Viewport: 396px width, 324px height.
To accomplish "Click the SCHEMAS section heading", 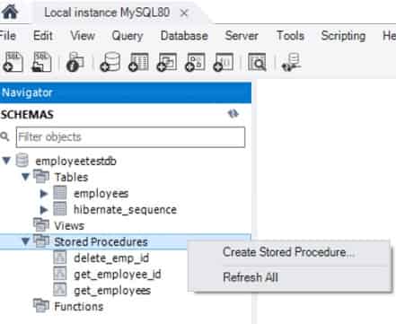I will click(x=27, y=115).
